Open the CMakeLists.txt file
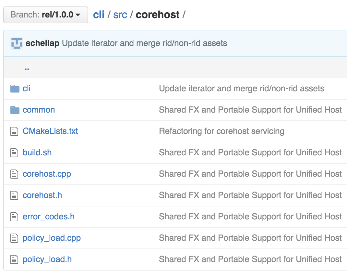The height and width of the screenshot is (275, 347). click(51, 131)
